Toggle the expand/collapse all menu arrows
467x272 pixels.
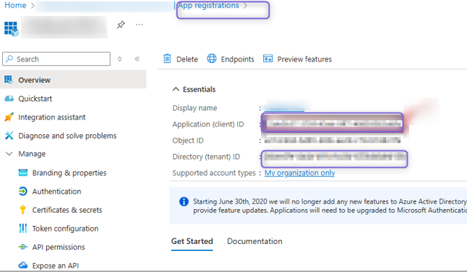(119, 59)
